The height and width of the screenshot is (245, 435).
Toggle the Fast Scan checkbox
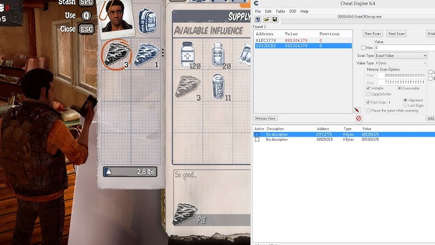point(368,102)
